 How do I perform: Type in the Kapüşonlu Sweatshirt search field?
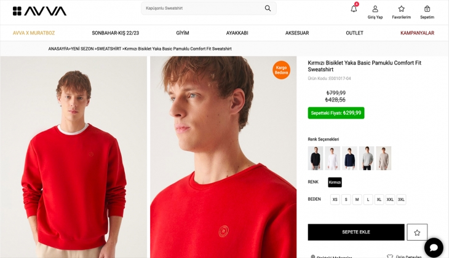pos(200,9)
